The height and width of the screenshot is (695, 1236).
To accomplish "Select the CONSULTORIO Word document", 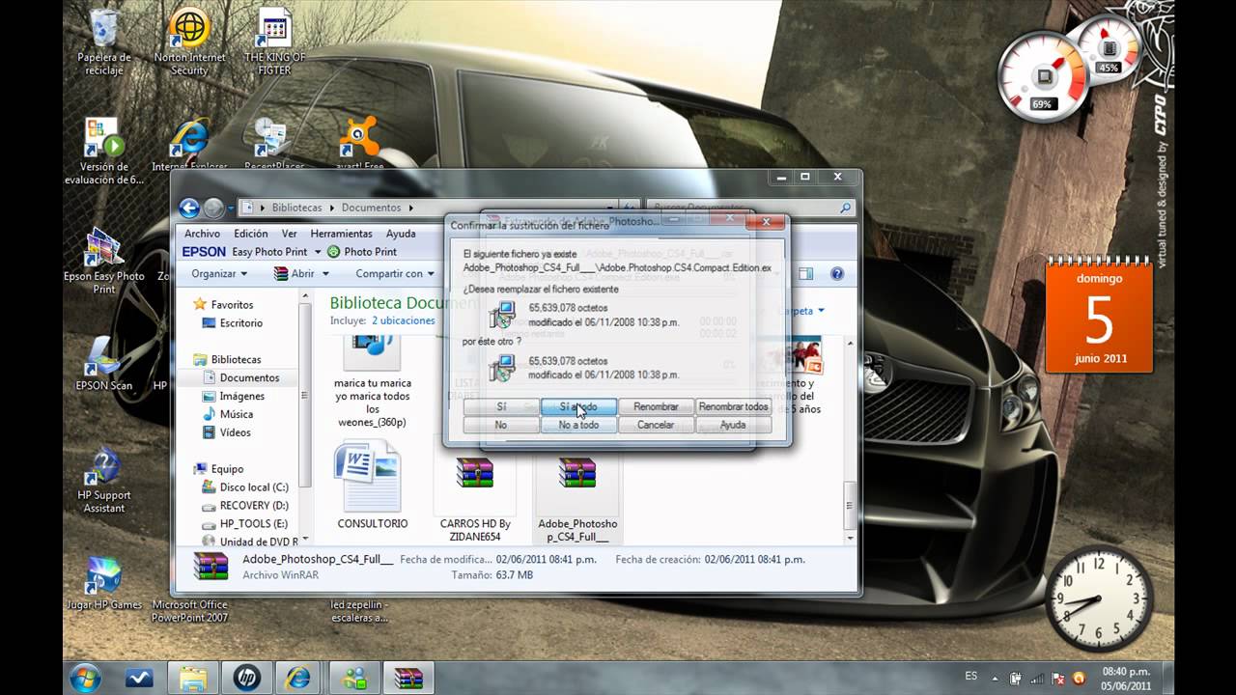I will coord(373,486).
